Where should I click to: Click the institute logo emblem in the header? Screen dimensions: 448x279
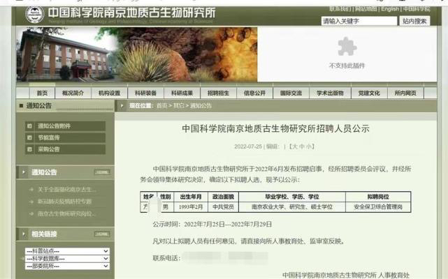click(x=34, y=13)
